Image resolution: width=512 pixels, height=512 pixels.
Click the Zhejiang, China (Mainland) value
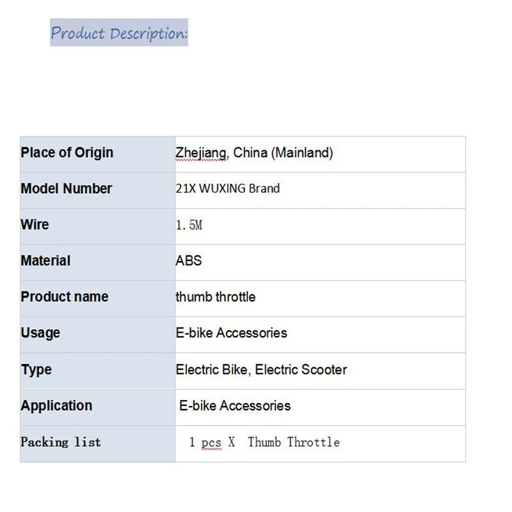[254, 153]
